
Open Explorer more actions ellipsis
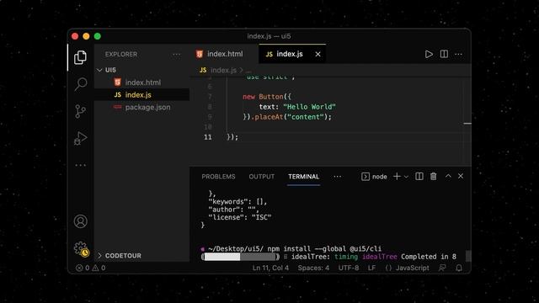176,54
